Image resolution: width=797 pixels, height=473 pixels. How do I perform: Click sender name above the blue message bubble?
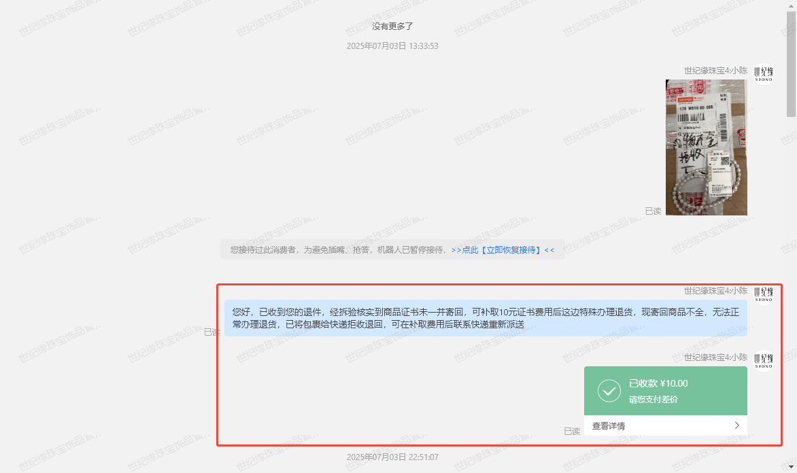click(715, 291)
